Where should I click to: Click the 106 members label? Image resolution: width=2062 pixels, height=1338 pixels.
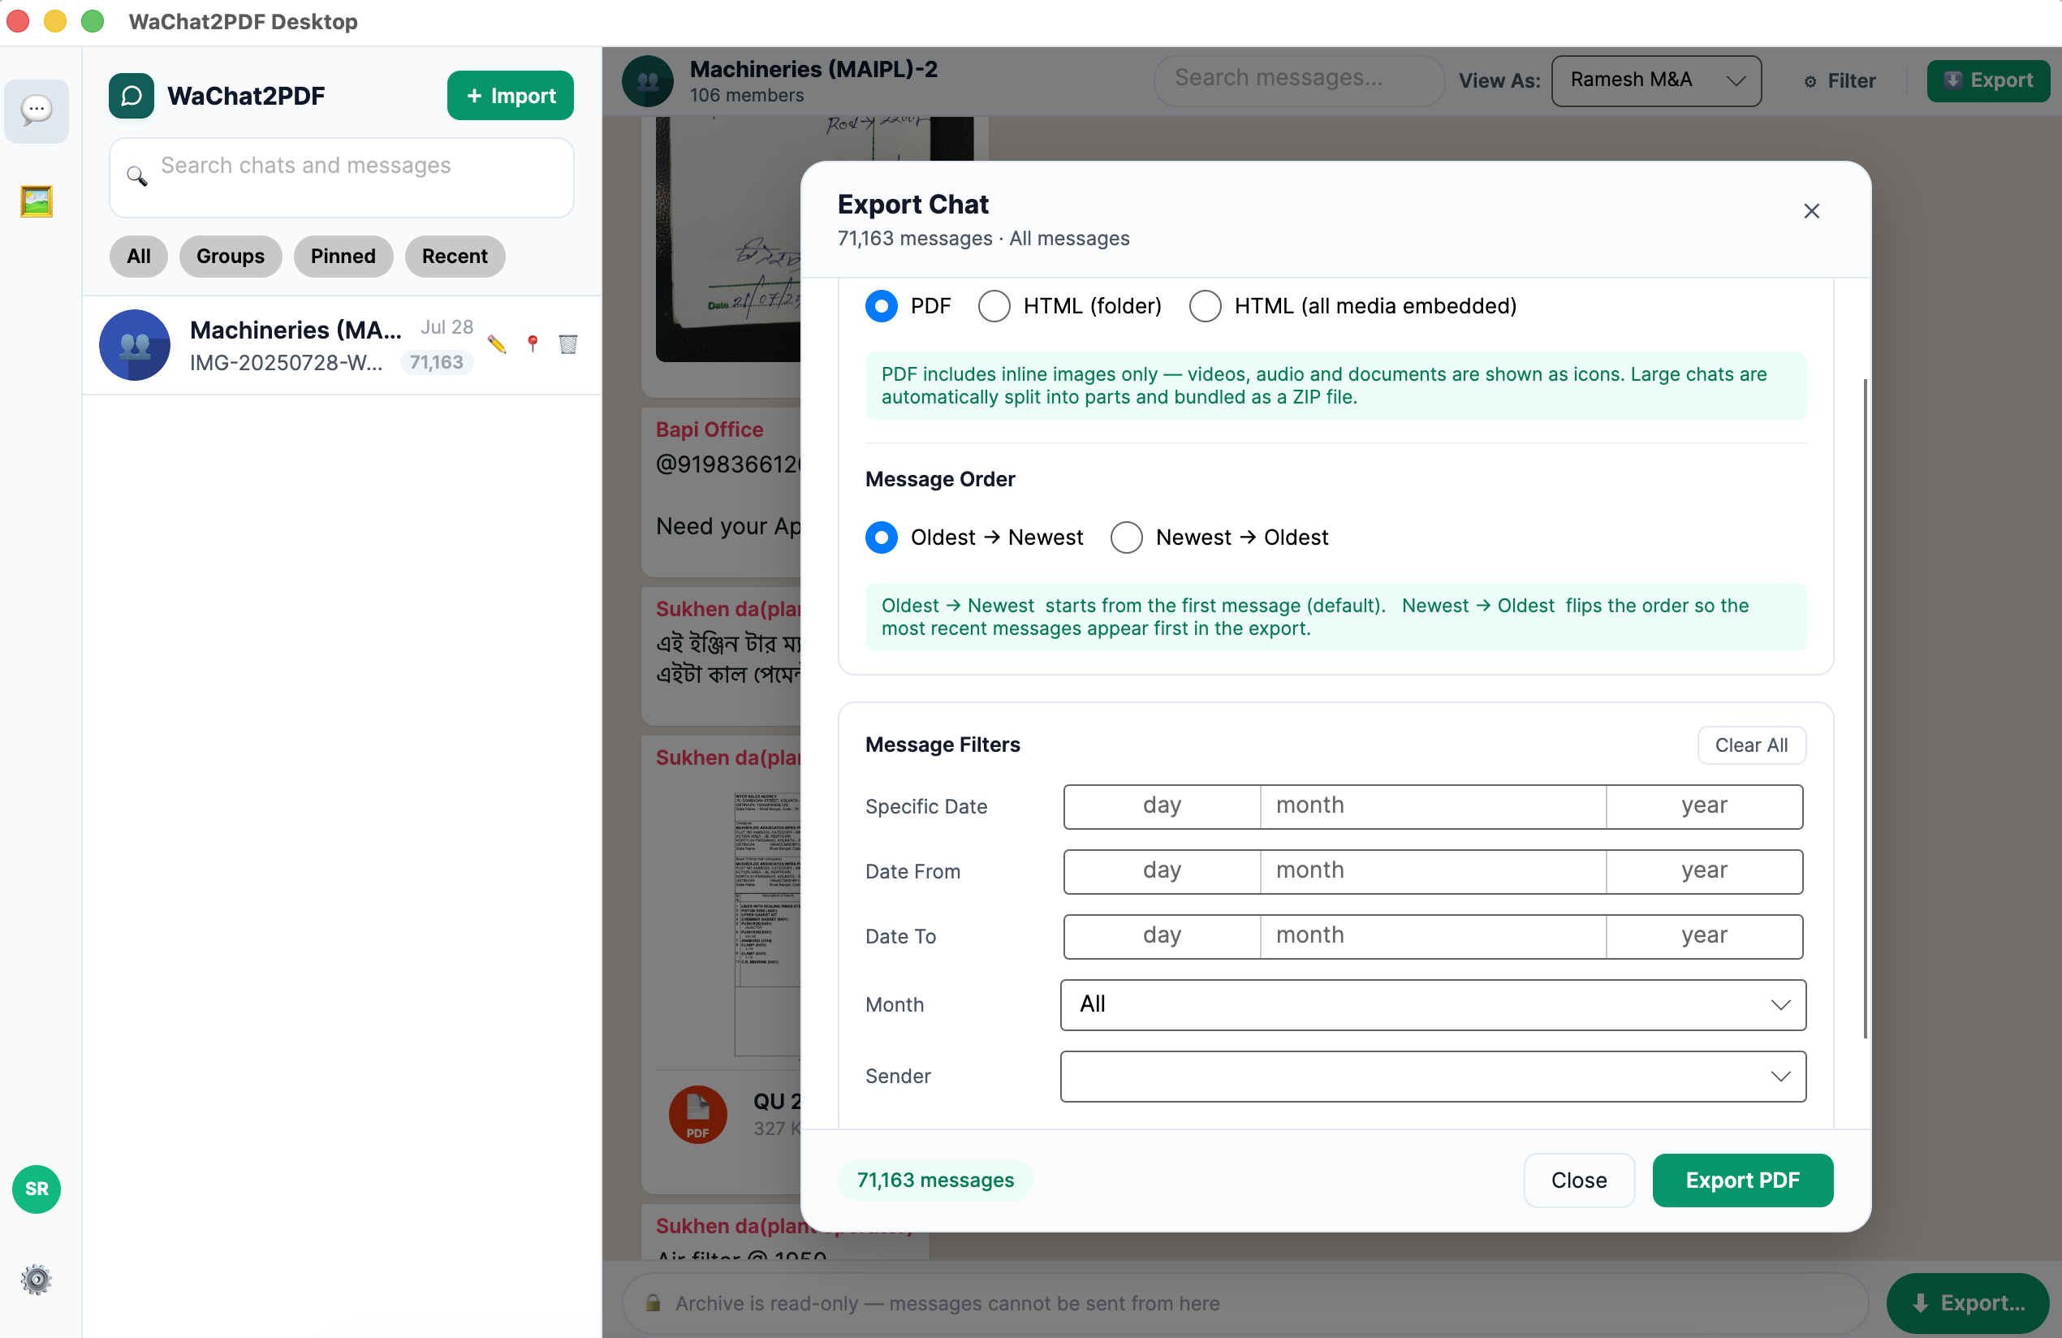click(746, 95)
